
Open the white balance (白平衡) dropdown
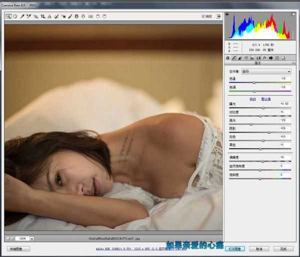pyautogui.click(x=266, y=71)
